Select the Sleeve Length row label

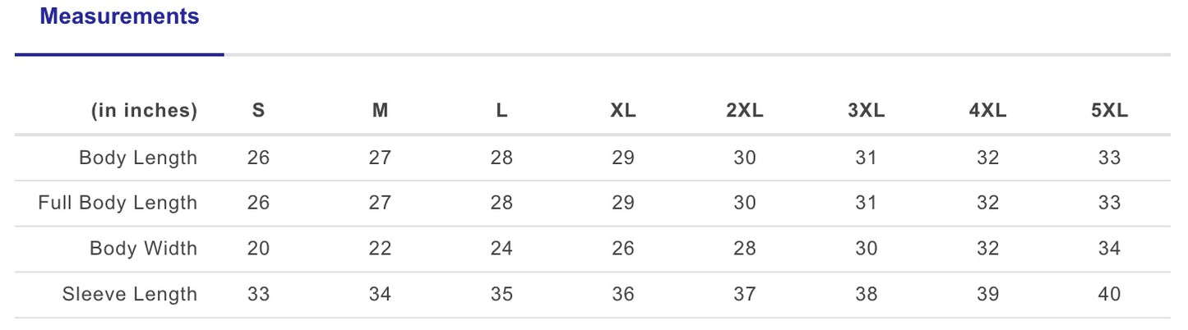click(130, 294)
